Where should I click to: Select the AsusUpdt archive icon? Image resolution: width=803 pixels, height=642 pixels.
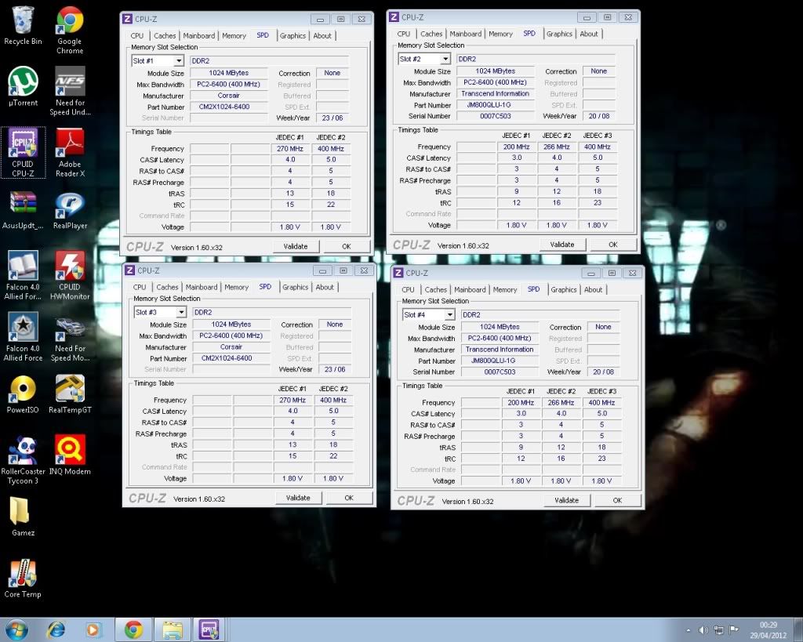click(23, 210)
